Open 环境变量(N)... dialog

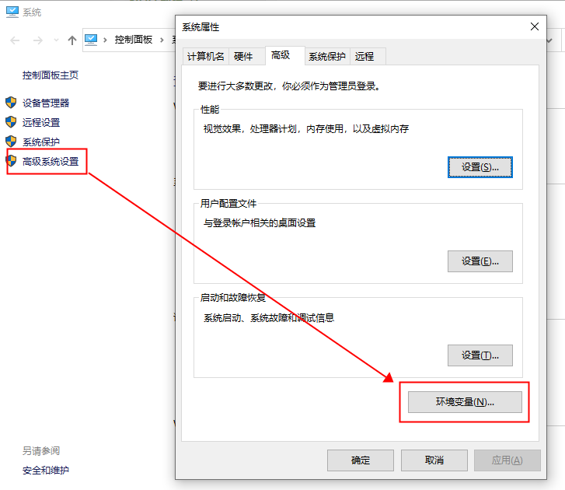pyautogui.click(x=465, y=402)
